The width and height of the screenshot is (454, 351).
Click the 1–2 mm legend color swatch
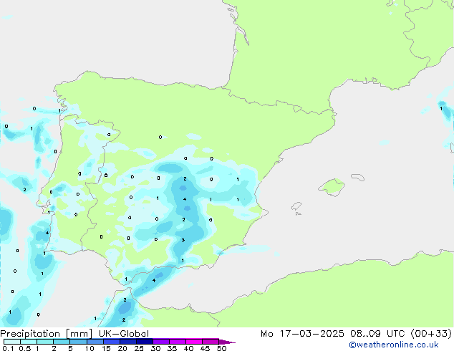click(x=45, y=342)
